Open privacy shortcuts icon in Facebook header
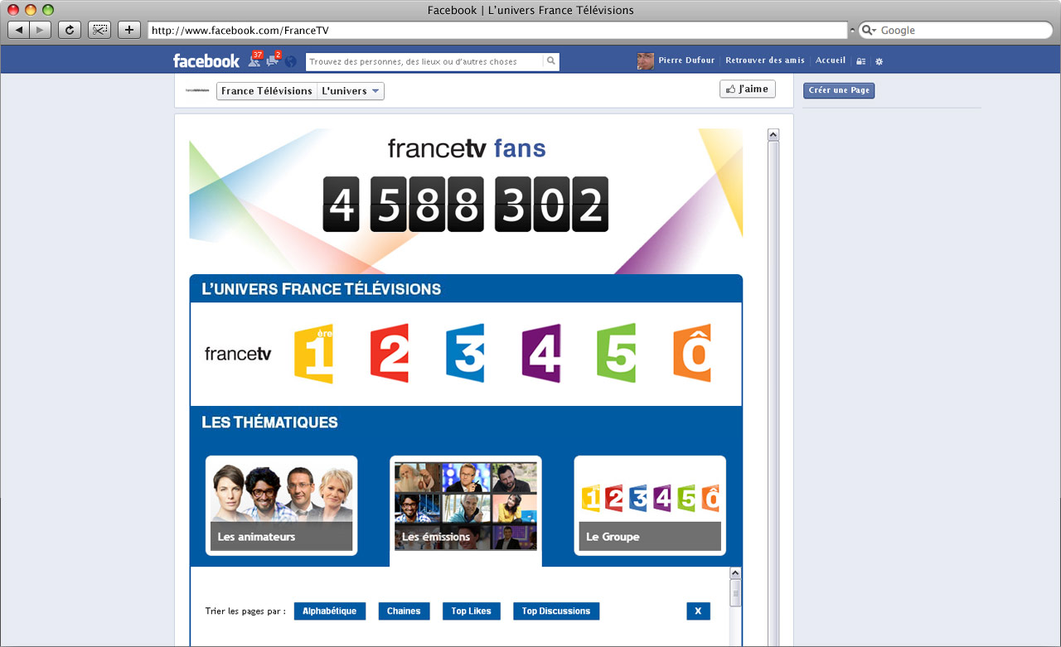This screenshot has width=1061, height=647. point(861,61)
